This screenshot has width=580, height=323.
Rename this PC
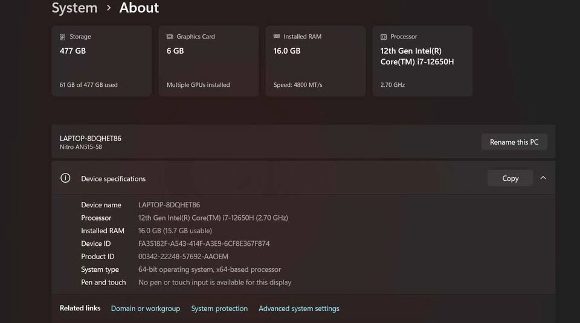(514, 142)
